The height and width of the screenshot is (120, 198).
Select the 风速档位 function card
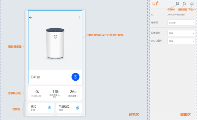[x=69, y=108]
